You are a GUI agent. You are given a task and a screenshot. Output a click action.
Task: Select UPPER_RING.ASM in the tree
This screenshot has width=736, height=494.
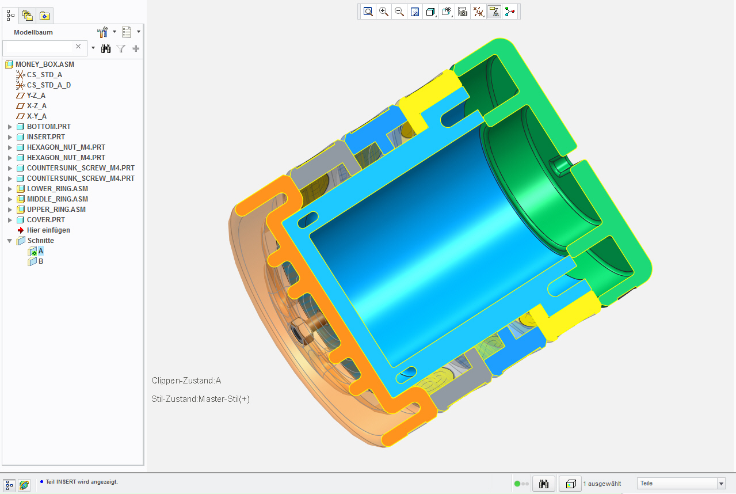tap(56, 210)
